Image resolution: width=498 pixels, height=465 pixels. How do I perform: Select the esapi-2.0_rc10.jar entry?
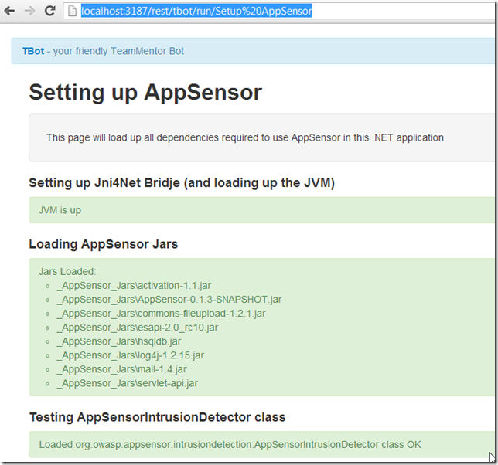[137, 328]
